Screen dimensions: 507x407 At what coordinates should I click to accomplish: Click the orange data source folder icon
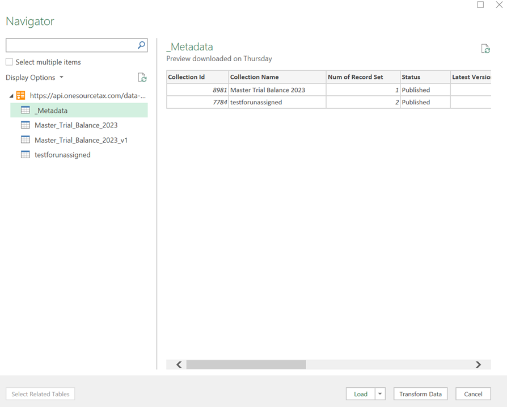point(21,96)
